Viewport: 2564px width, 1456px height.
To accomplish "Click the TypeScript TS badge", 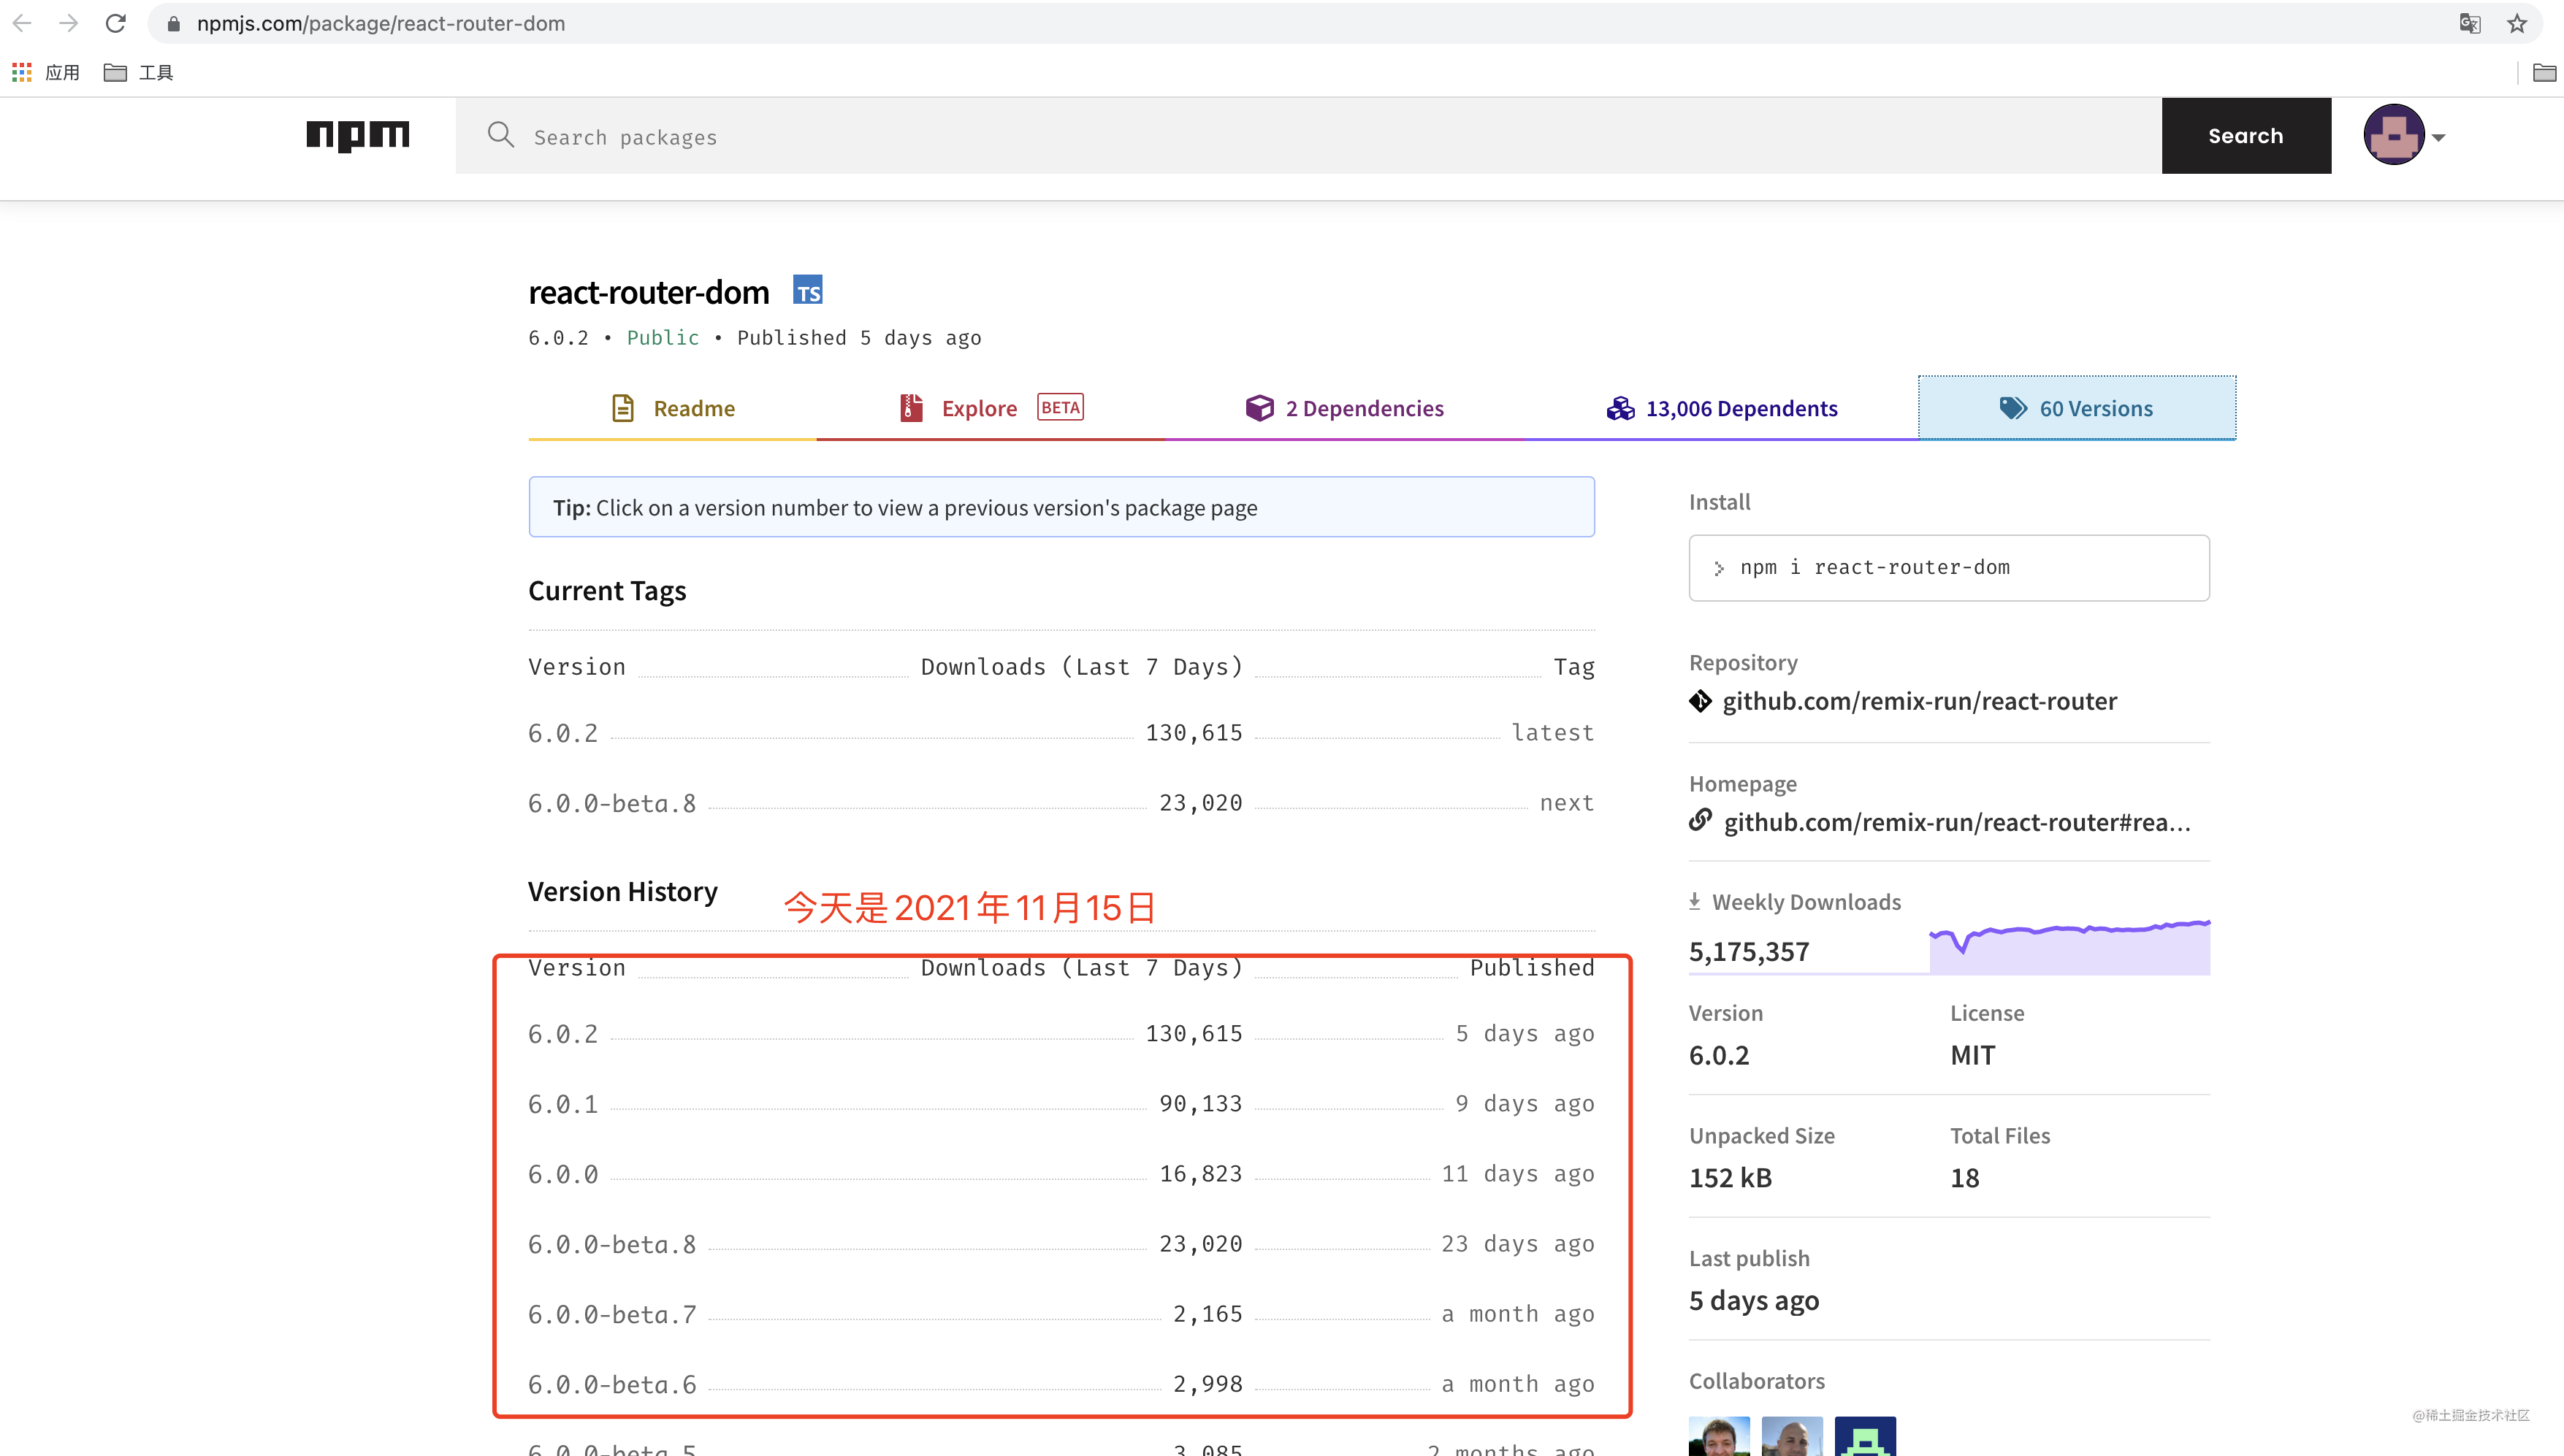I will coord(807,290).
